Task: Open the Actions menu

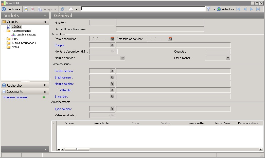Action: click(14, 9)
